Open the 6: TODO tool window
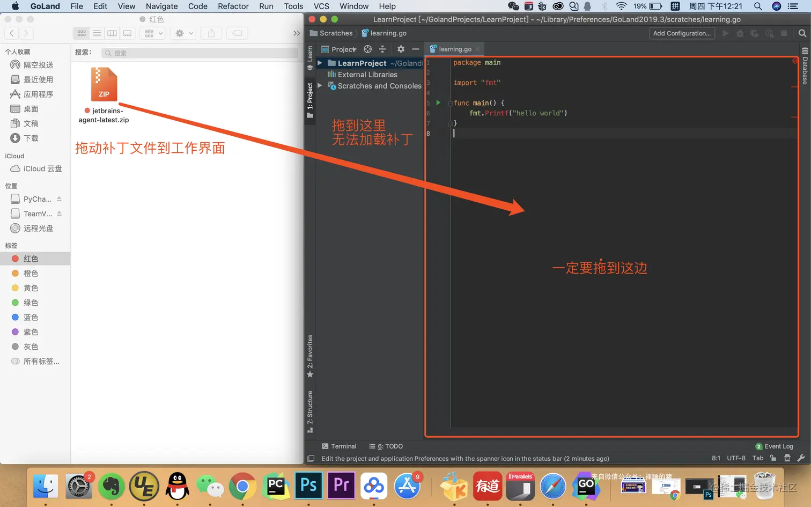The image size is (811, 507). [386, 446]
